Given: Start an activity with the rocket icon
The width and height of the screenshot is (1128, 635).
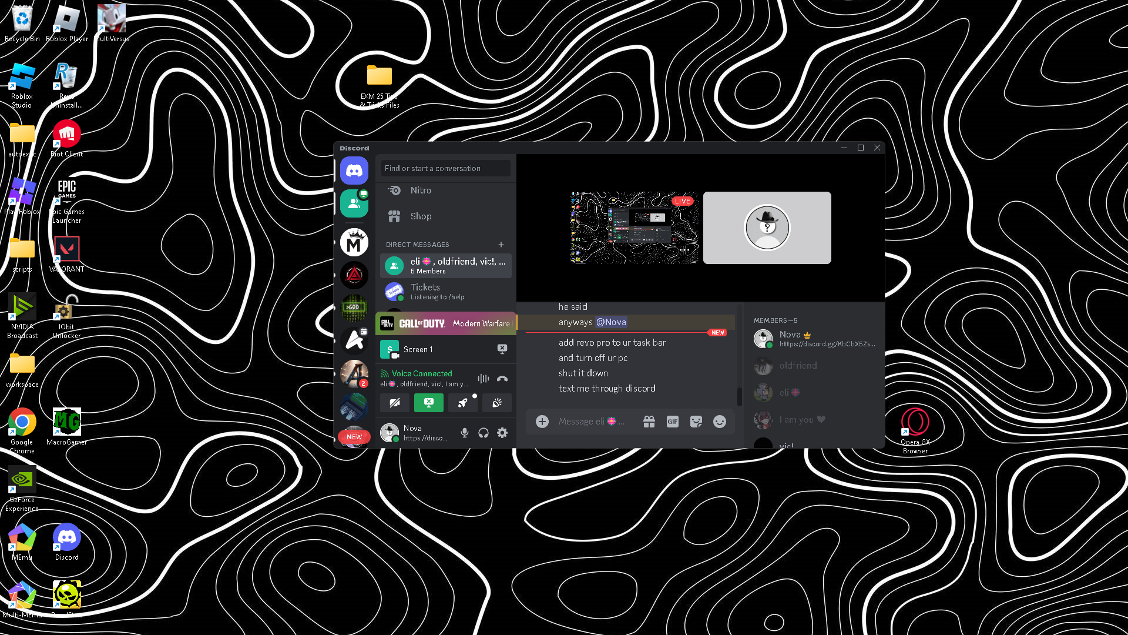Looking at the screenshot, I should point(462,403).
